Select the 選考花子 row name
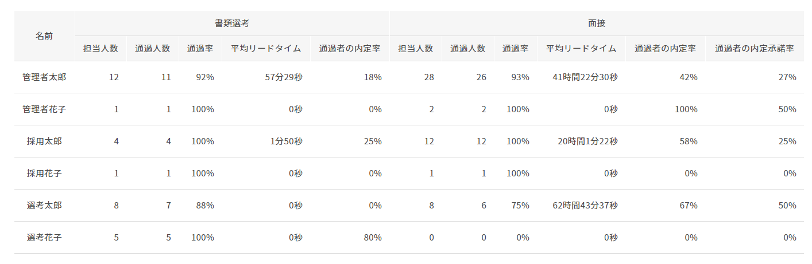 (44, 238)
